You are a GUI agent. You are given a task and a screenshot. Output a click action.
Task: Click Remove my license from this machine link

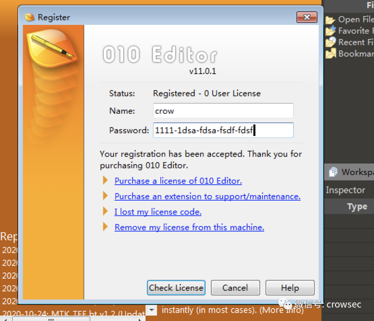coord(189,227)
